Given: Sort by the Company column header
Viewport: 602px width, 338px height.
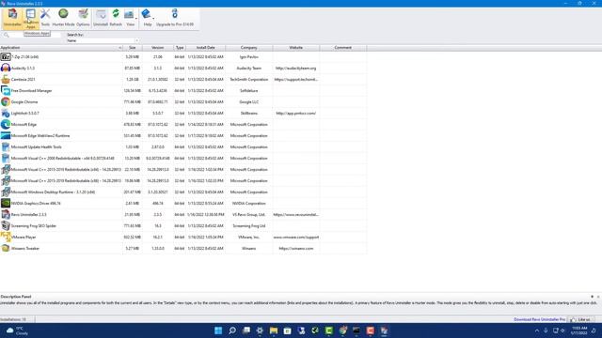Looking at the screenshot, I should (x=249, y=48).
